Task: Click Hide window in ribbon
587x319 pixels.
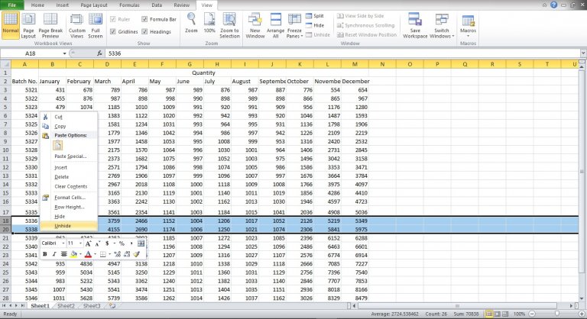Action: pyautogui.click(x=315, y=25)
